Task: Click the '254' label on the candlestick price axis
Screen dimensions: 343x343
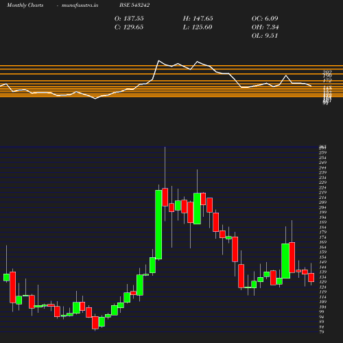Action: 323,158
